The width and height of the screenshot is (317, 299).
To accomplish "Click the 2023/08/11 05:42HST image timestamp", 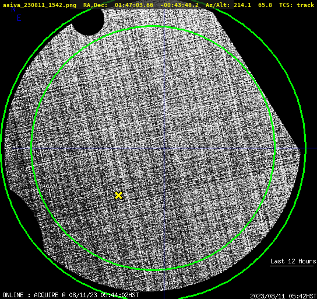I will click(x=283, y=296).
